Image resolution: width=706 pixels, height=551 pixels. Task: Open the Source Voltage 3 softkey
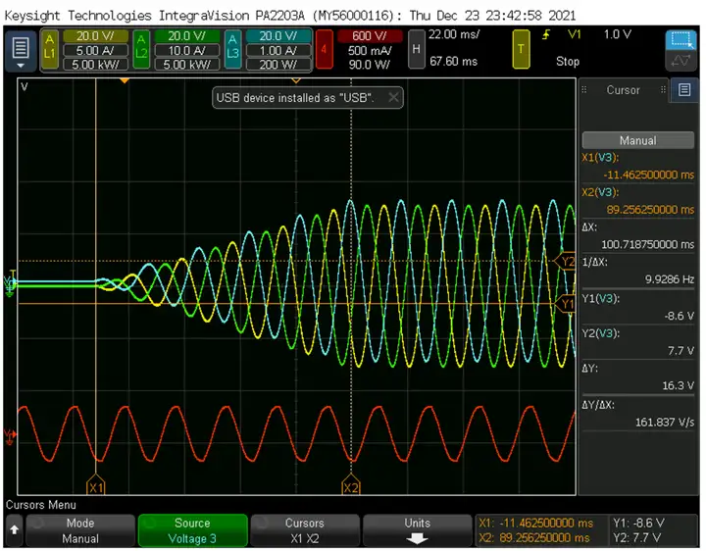click(x=192, y=530)
